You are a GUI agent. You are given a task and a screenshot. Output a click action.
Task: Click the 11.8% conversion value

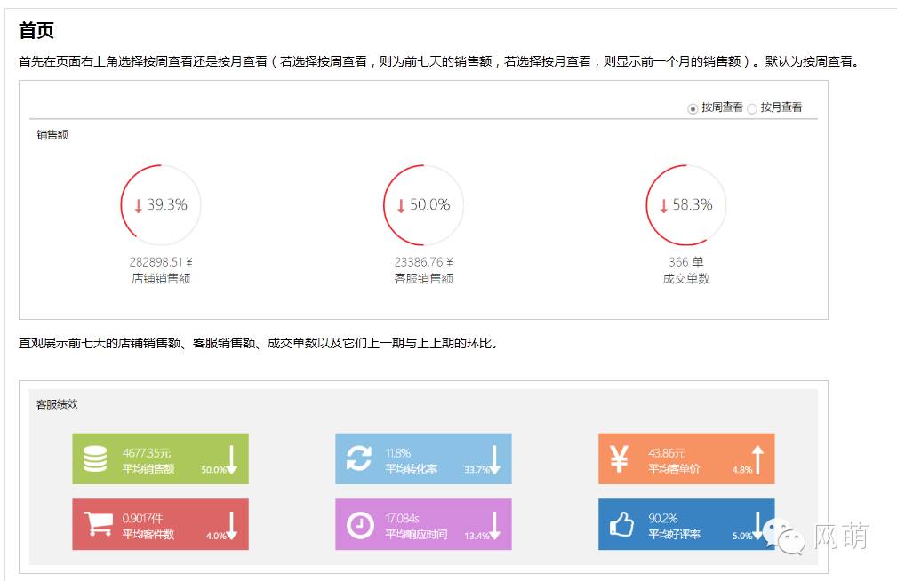point(397,453)
